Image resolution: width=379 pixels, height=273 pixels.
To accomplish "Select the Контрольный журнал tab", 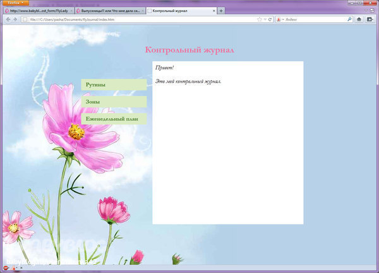I will click(181, 11).
